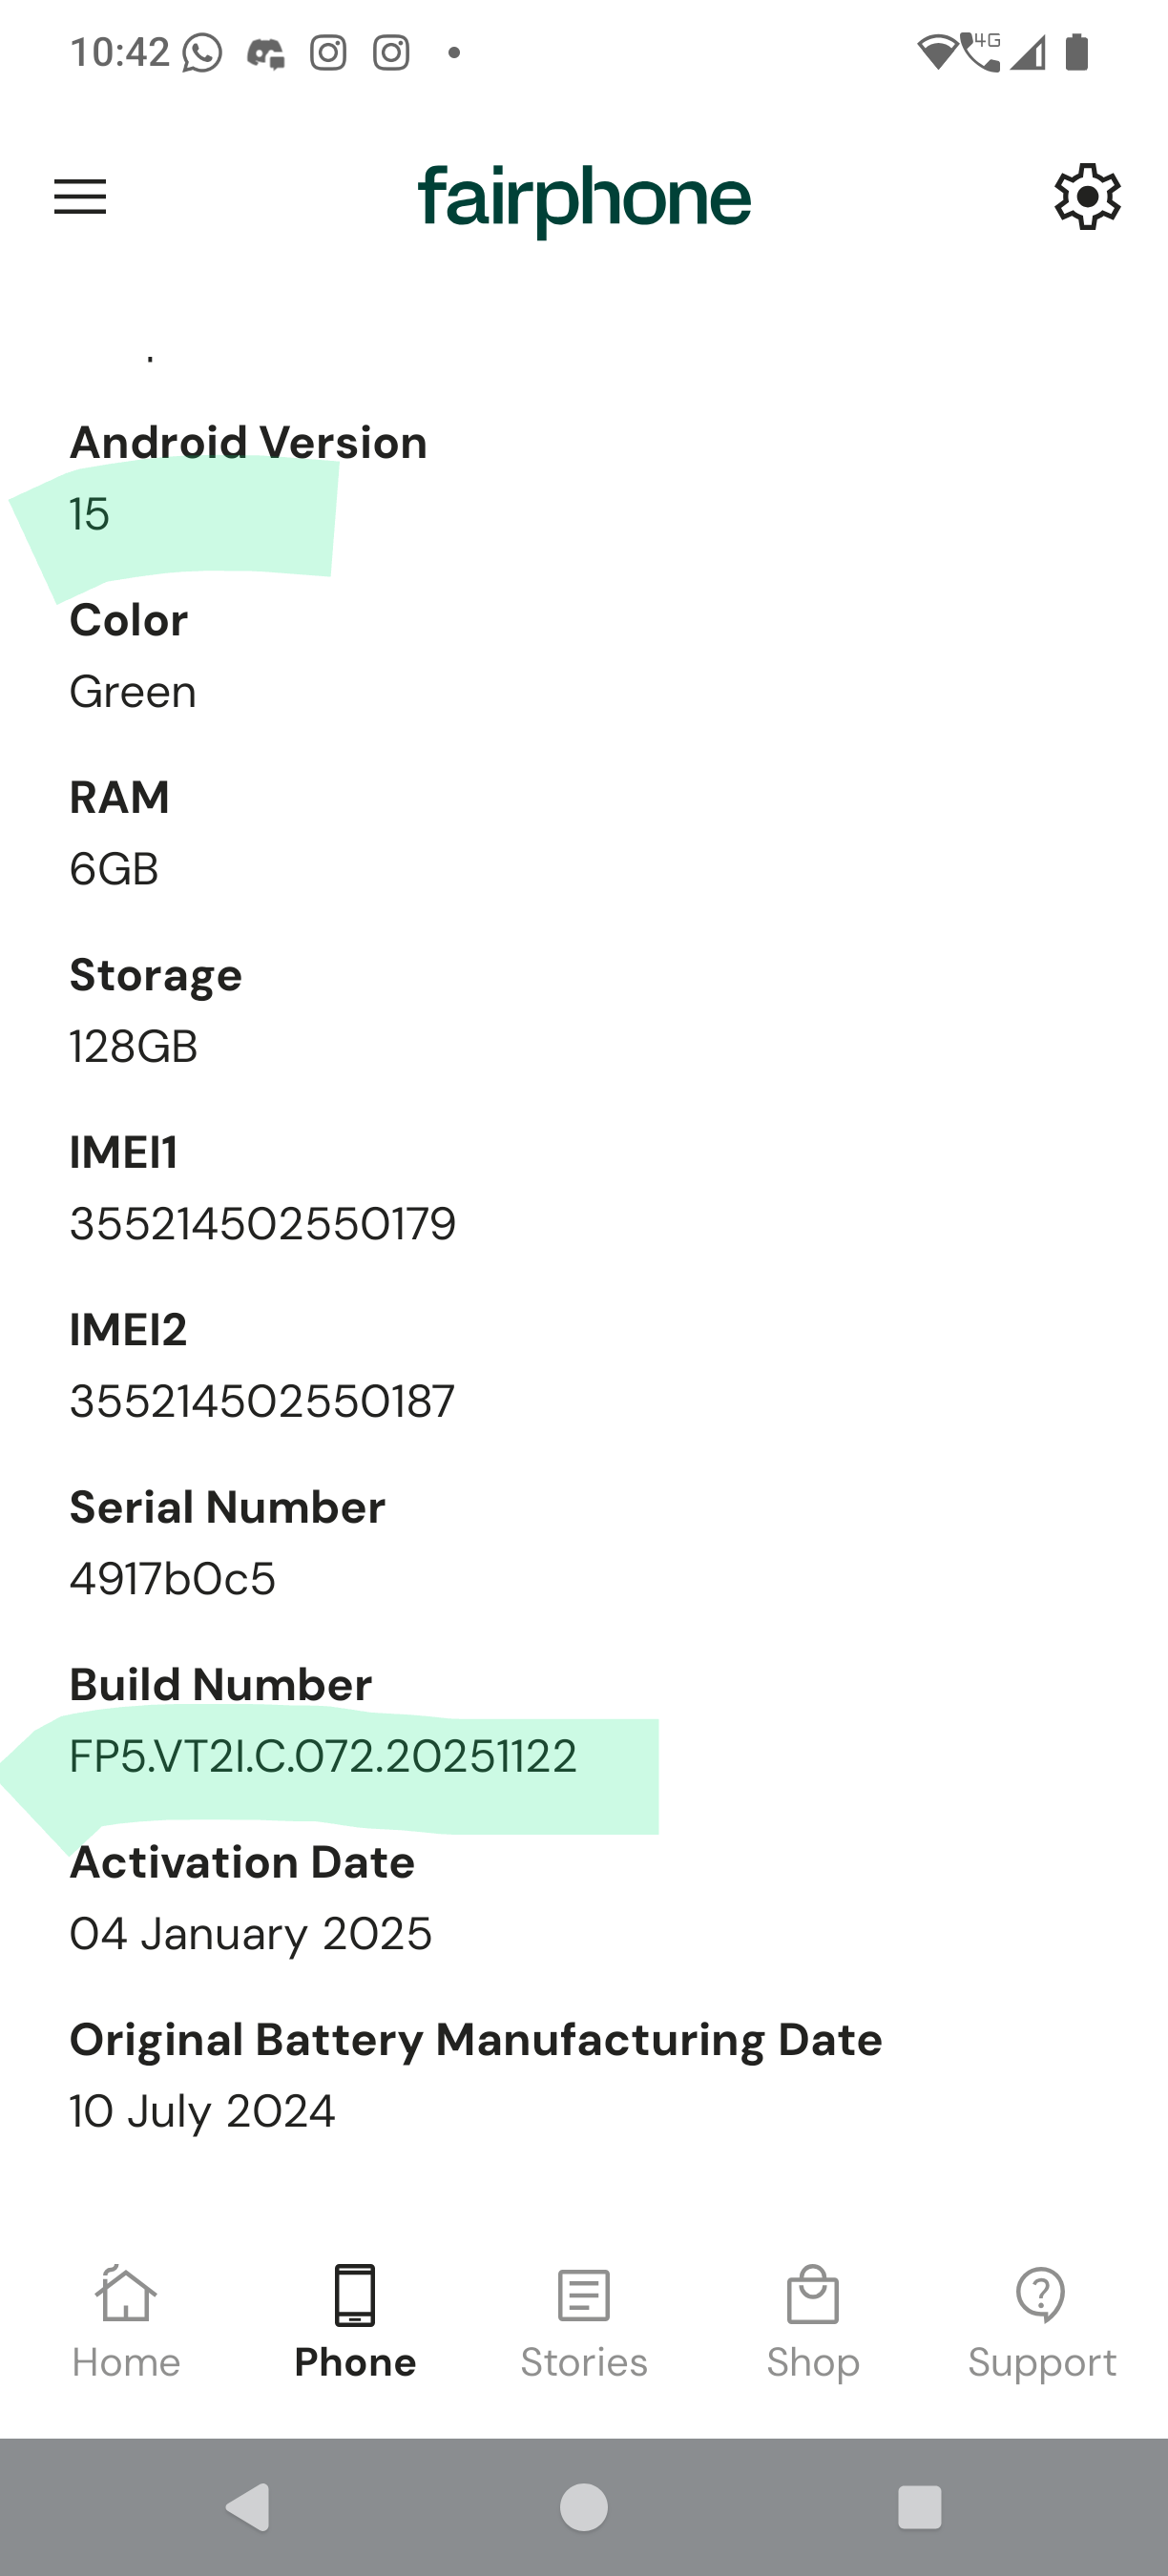Open the Support tab

coord(1041,2320)
